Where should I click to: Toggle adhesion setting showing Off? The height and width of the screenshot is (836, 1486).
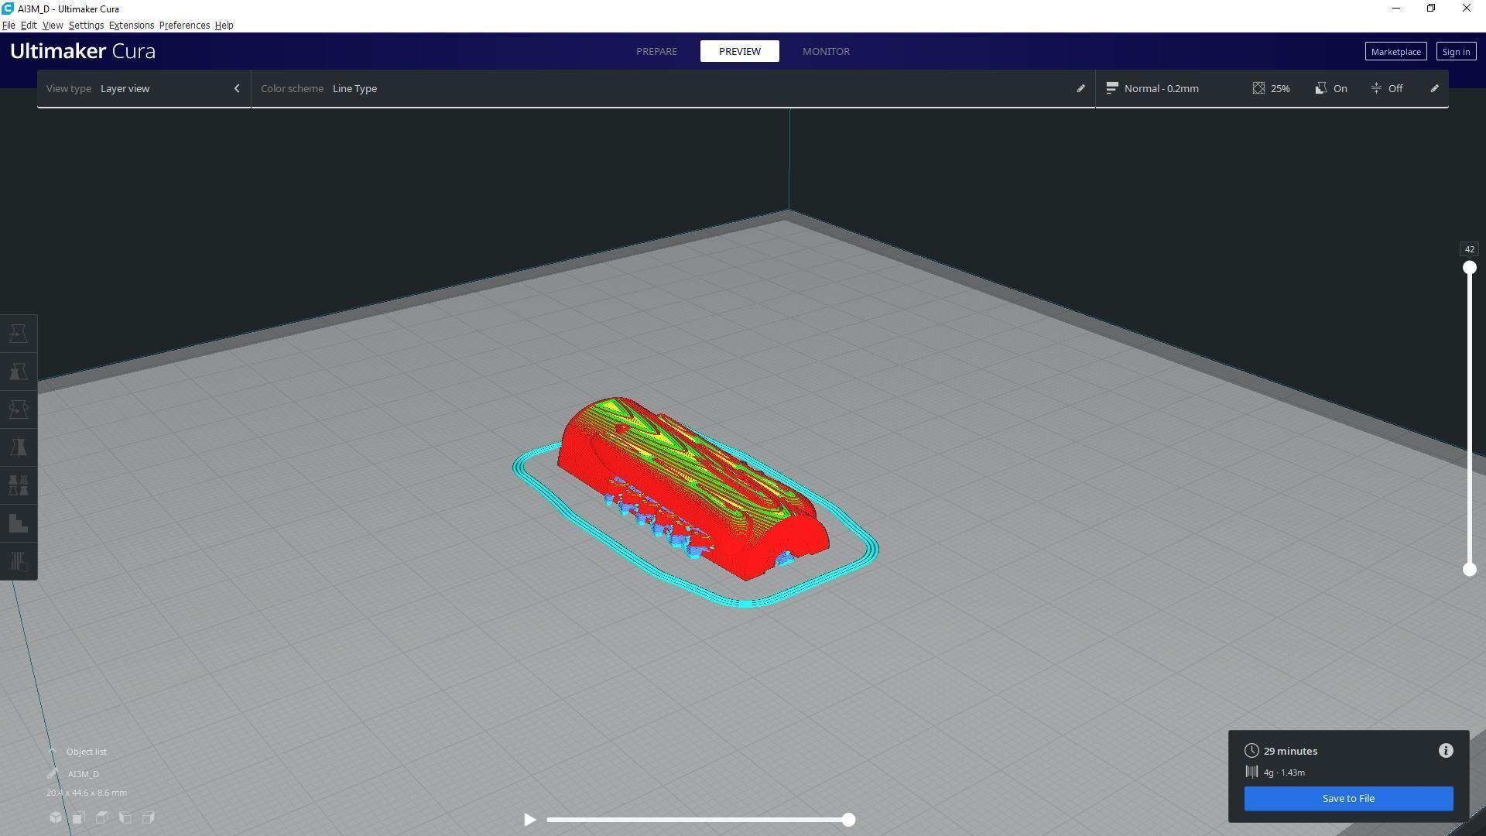click(1387, 88)
